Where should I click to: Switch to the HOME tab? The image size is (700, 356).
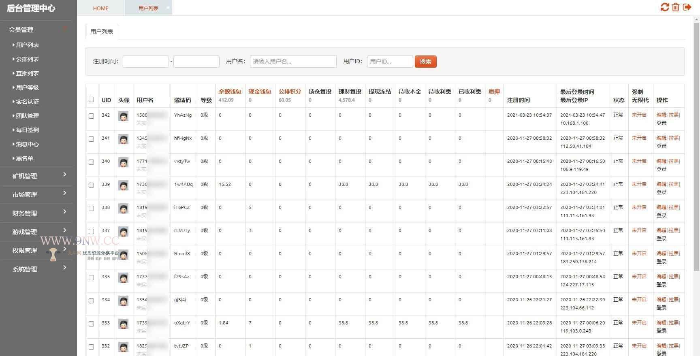click(x=100, y=8)
